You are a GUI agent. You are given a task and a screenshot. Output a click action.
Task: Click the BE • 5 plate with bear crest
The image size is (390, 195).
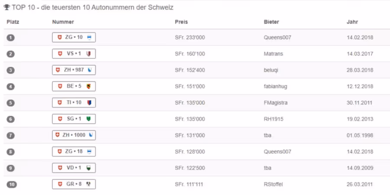tap(74, 86)
